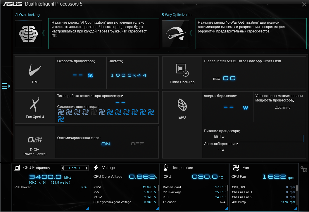The width and height of the screenshot is (309, 212).
Task: Click the CPU_OPT fan row
Action: point(263,187)
